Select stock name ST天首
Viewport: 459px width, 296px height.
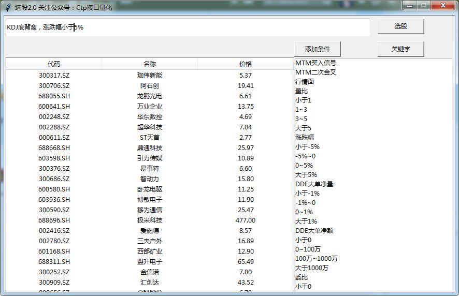[x=150, y=138]
